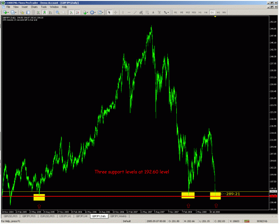The height and width of the screenshot is (224, 279).
Task: Select the Text 'A' tool
Action: pos(153,13)
